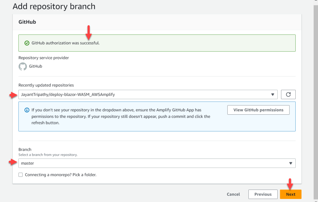
Task: Enable the 'Connecting a monorepo' checkbox
Action: pos(20,175)
